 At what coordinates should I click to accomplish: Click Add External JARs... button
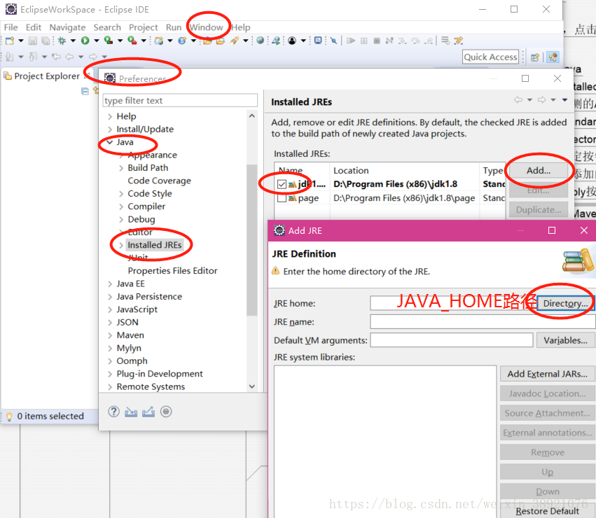(x=548, y=374)
